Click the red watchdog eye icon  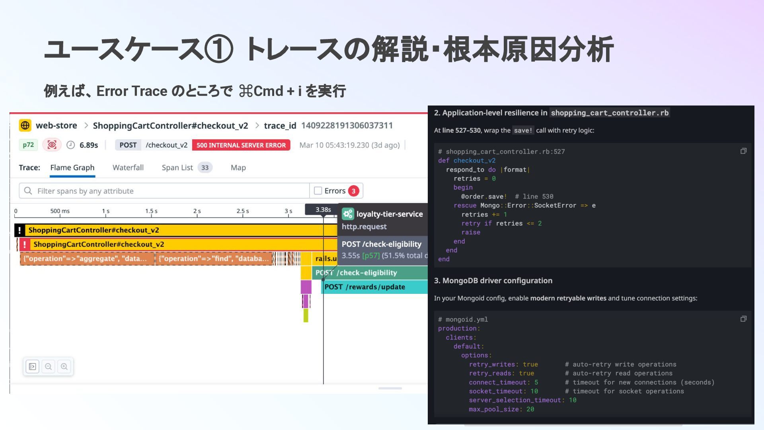[x=52, y=145]
